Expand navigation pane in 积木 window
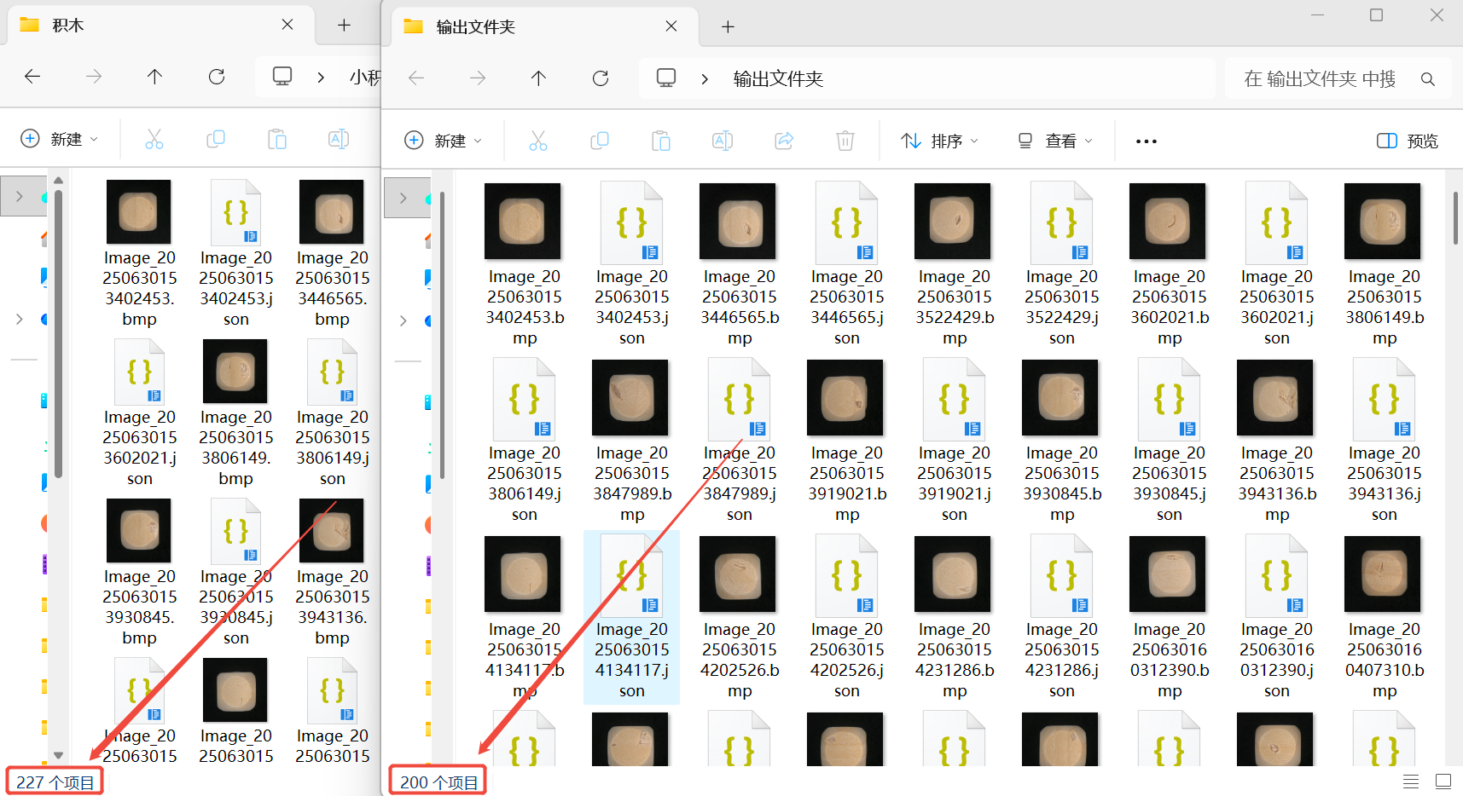This screenshot has width=1463, height=796. [19, 196]
